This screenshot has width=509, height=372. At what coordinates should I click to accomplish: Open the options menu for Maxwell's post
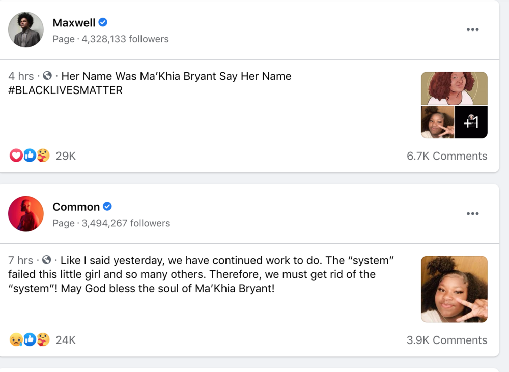click(472, 29)
